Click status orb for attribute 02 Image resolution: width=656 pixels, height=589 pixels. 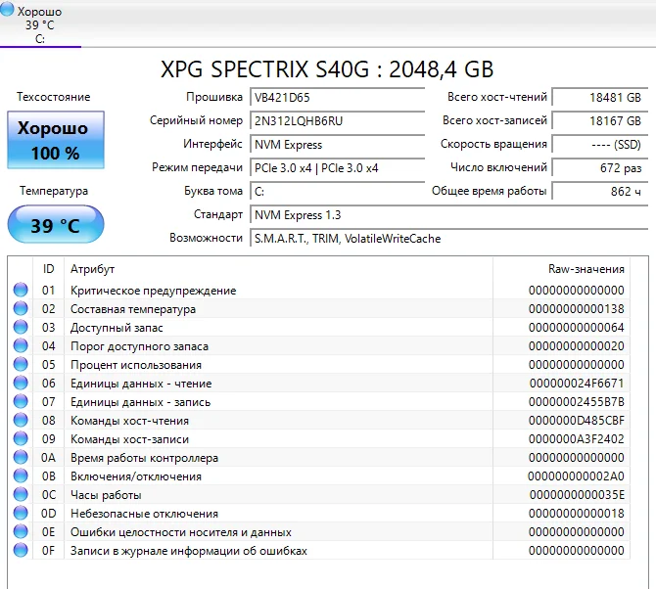tap(21, 308)
